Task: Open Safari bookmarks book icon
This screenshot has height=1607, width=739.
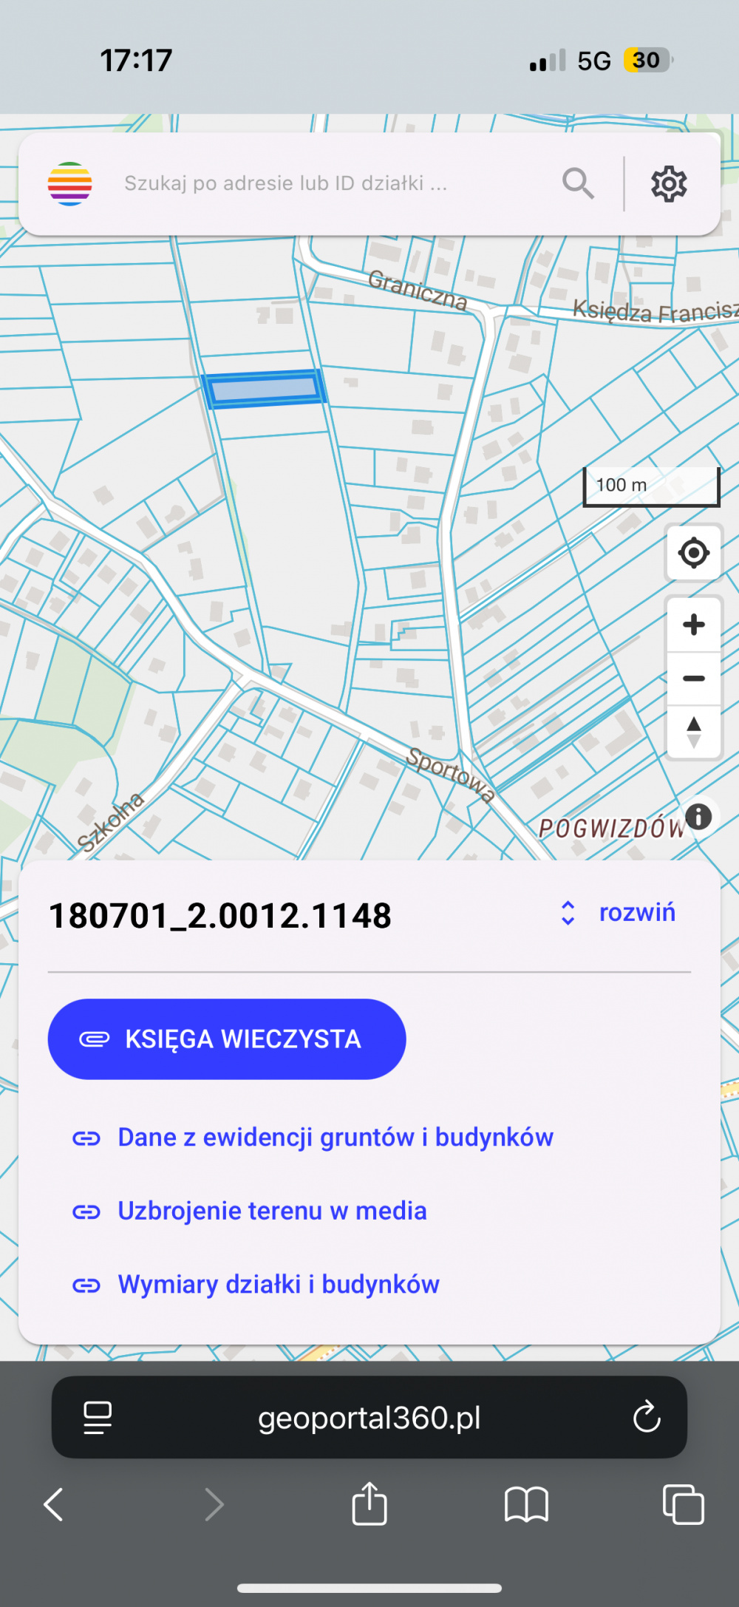Action: click(526, 1504)
